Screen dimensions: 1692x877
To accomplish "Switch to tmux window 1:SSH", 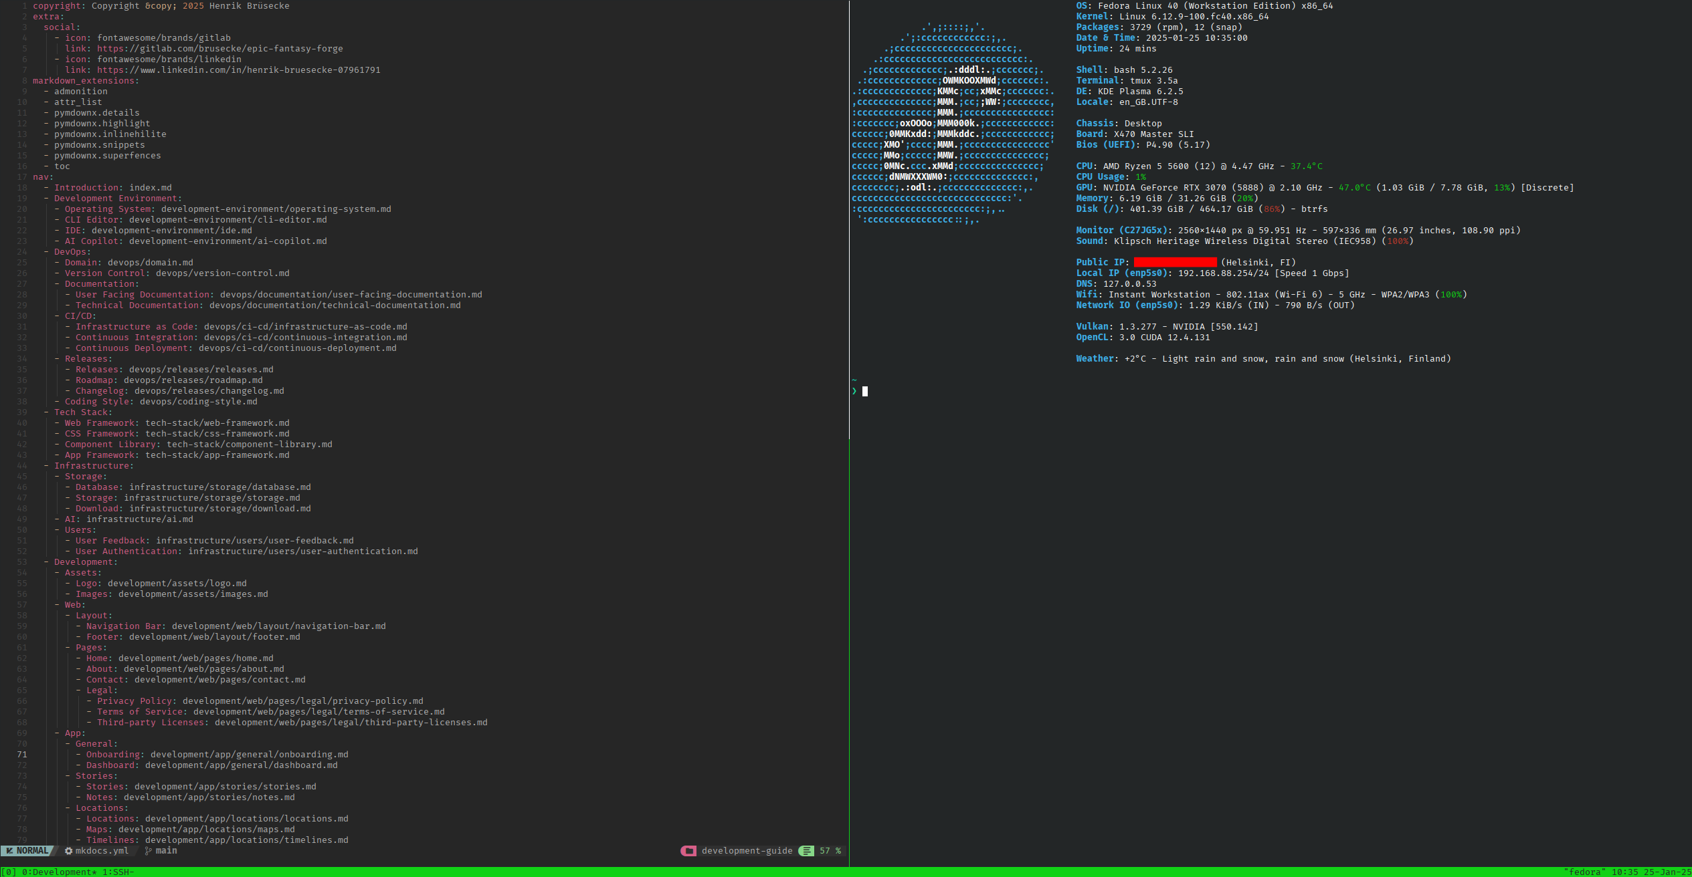I will pos(118,872).
